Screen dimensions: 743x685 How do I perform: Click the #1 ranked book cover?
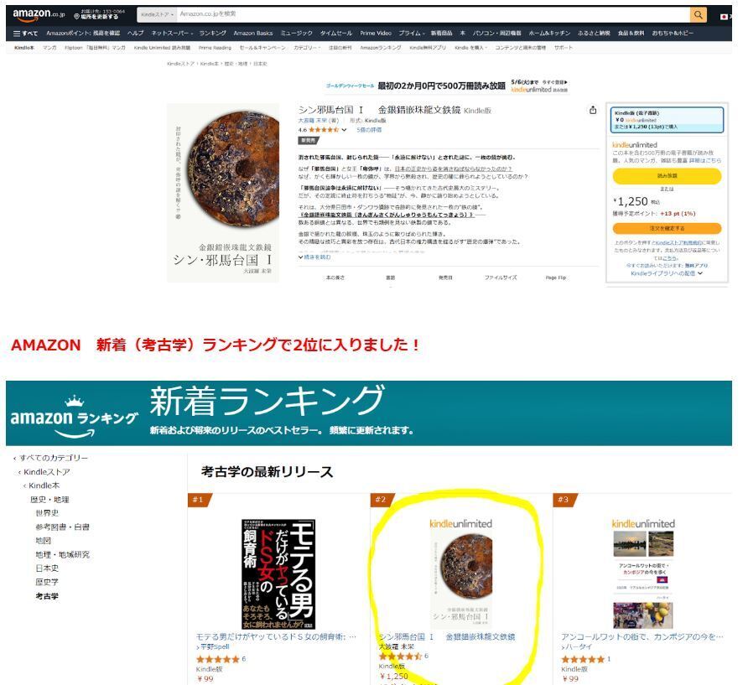pyautogui.click(x=278, y=573)
